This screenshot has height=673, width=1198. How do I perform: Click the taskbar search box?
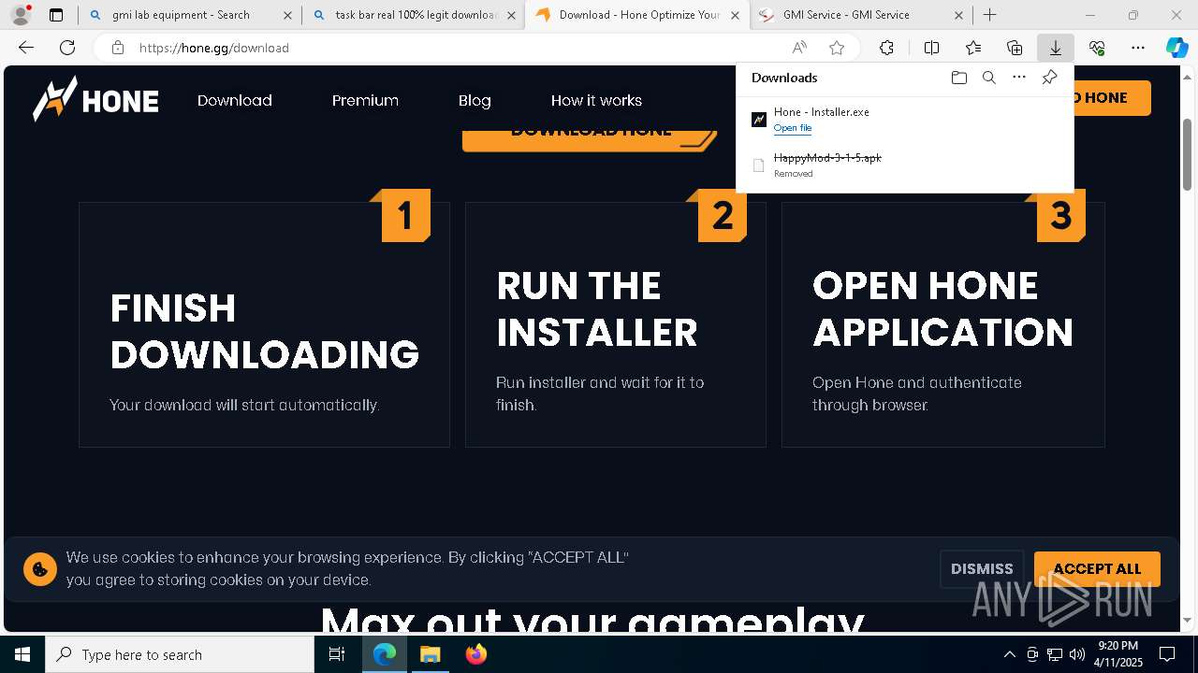click(180, 654)
